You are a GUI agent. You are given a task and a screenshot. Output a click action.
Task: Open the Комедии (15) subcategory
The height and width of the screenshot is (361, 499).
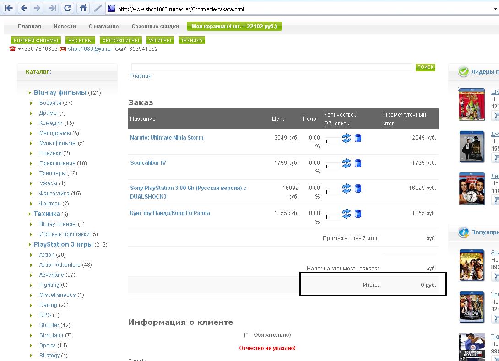tap(56, 123)
